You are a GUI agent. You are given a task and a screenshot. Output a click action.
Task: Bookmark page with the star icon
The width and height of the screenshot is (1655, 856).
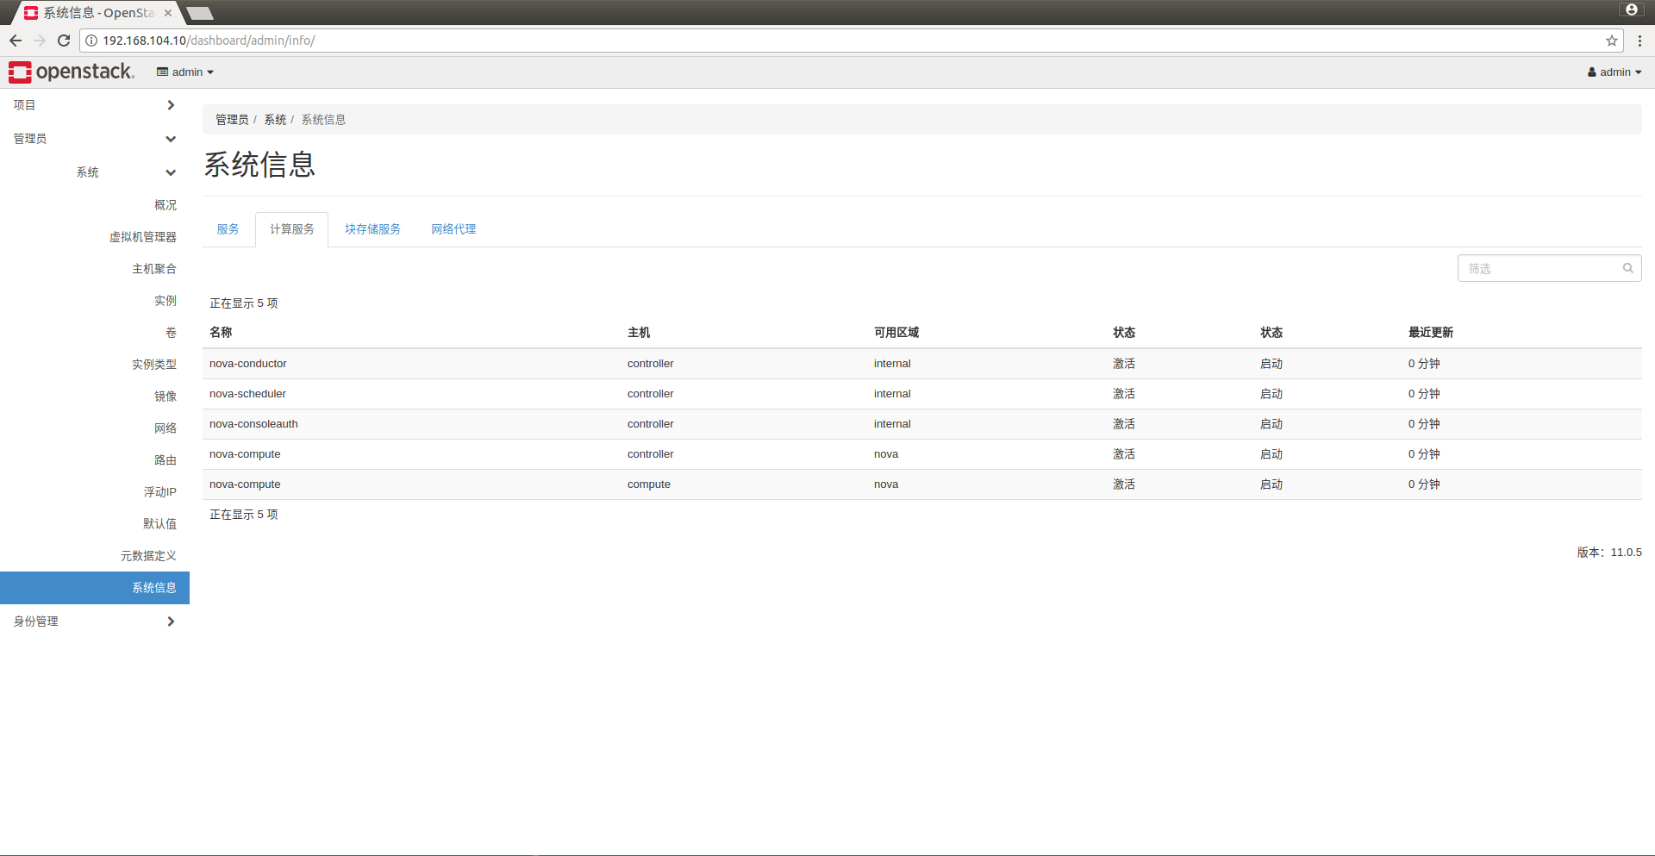pyautogui.click(x=1612, y=41)
